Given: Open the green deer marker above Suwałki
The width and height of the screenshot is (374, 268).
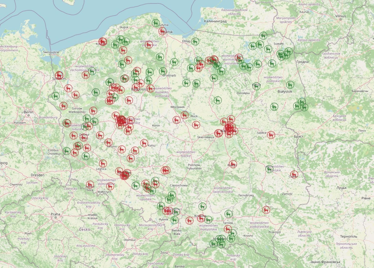Looking at the screenshot, I should (x=263, y=36).
